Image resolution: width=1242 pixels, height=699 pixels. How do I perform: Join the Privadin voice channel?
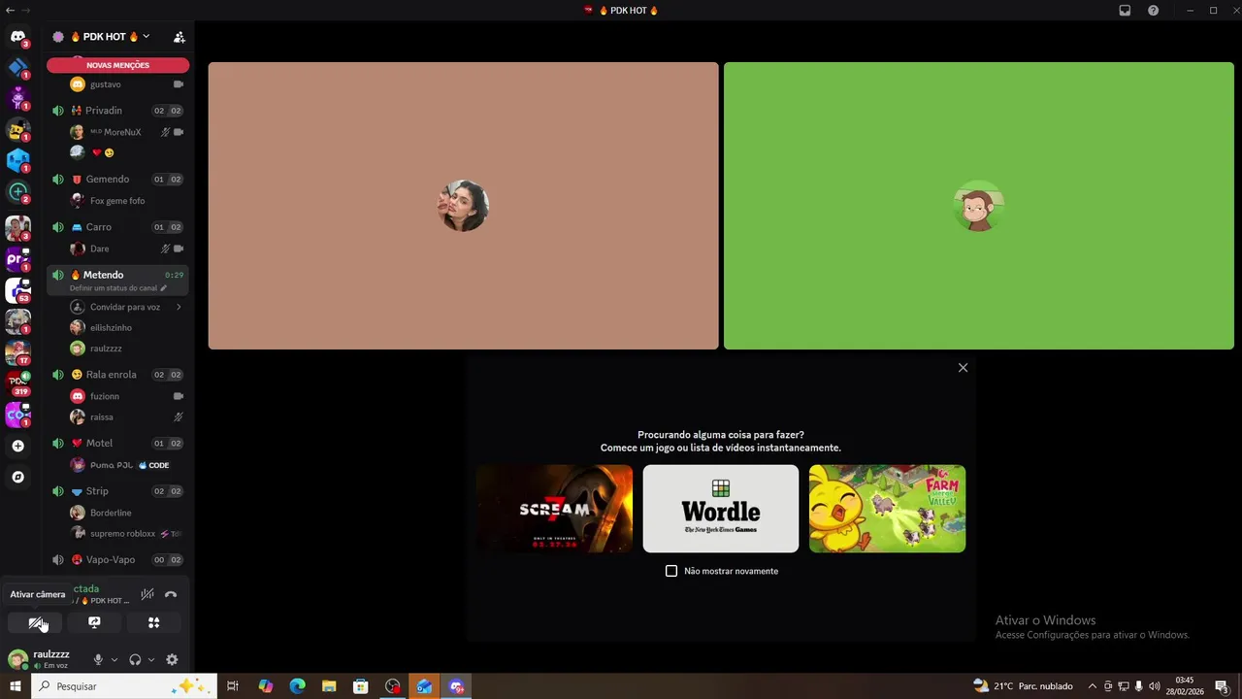117,111
